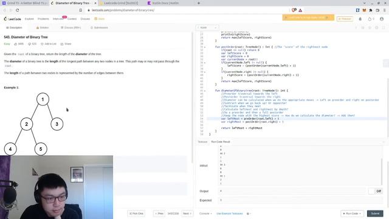Open the MetaMask fox extension icon
The width and height of the screenshot is (389, 219).
[x=364, y=10]
